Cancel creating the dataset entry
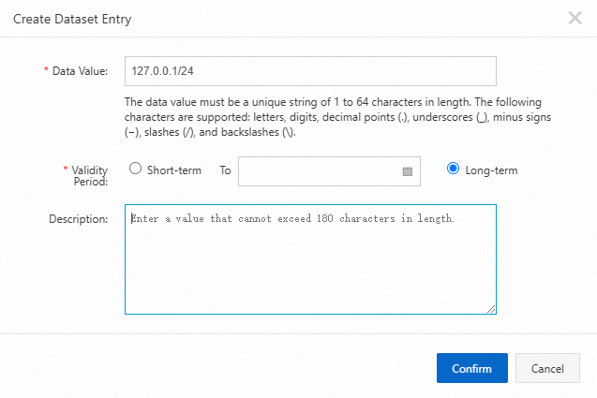Screen dimensions: 597x398 (x=547, y=368)
